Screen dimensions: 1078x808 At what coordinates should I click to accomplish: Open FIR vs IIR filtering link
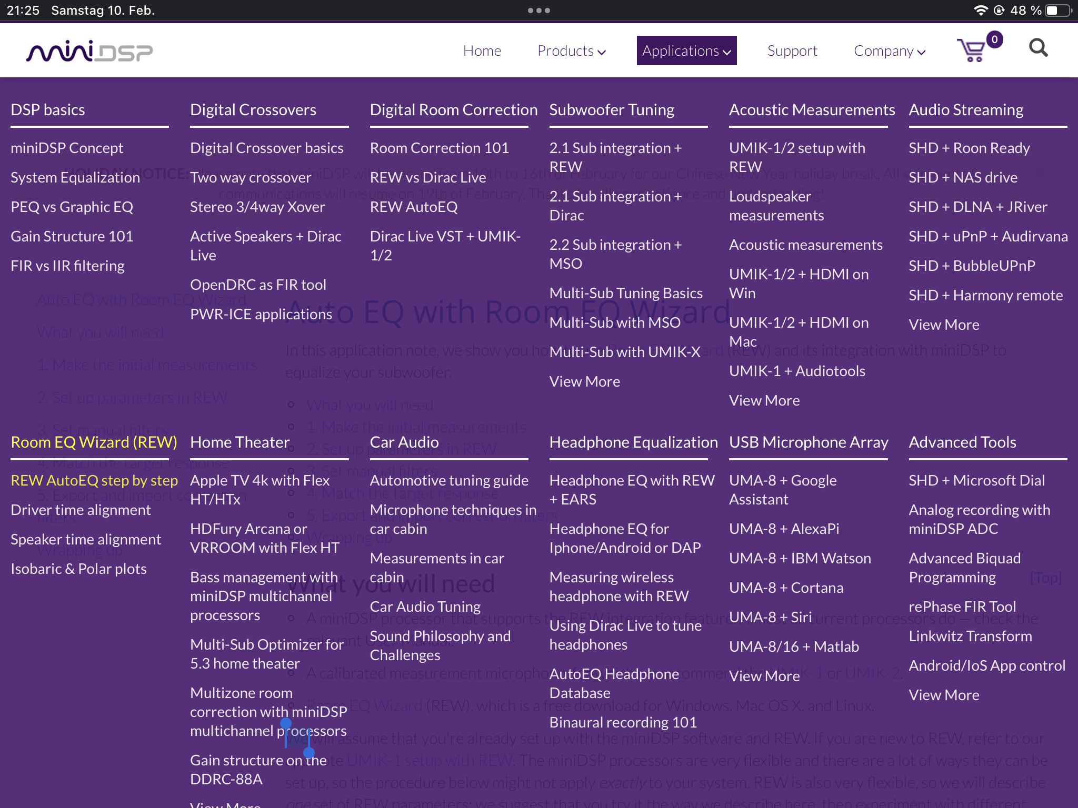pyautogui.click(x=68, y=266)
